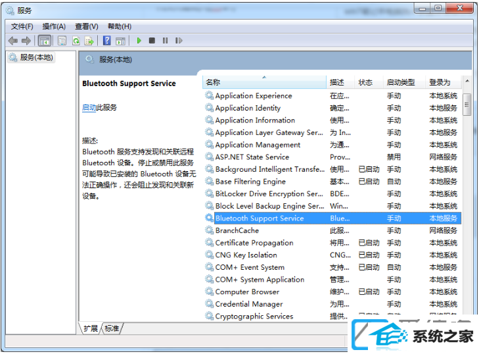Click the gear icon beside ASP.NET State Service
This screenshot has width=479, height=354.
[x=209, y=157]
